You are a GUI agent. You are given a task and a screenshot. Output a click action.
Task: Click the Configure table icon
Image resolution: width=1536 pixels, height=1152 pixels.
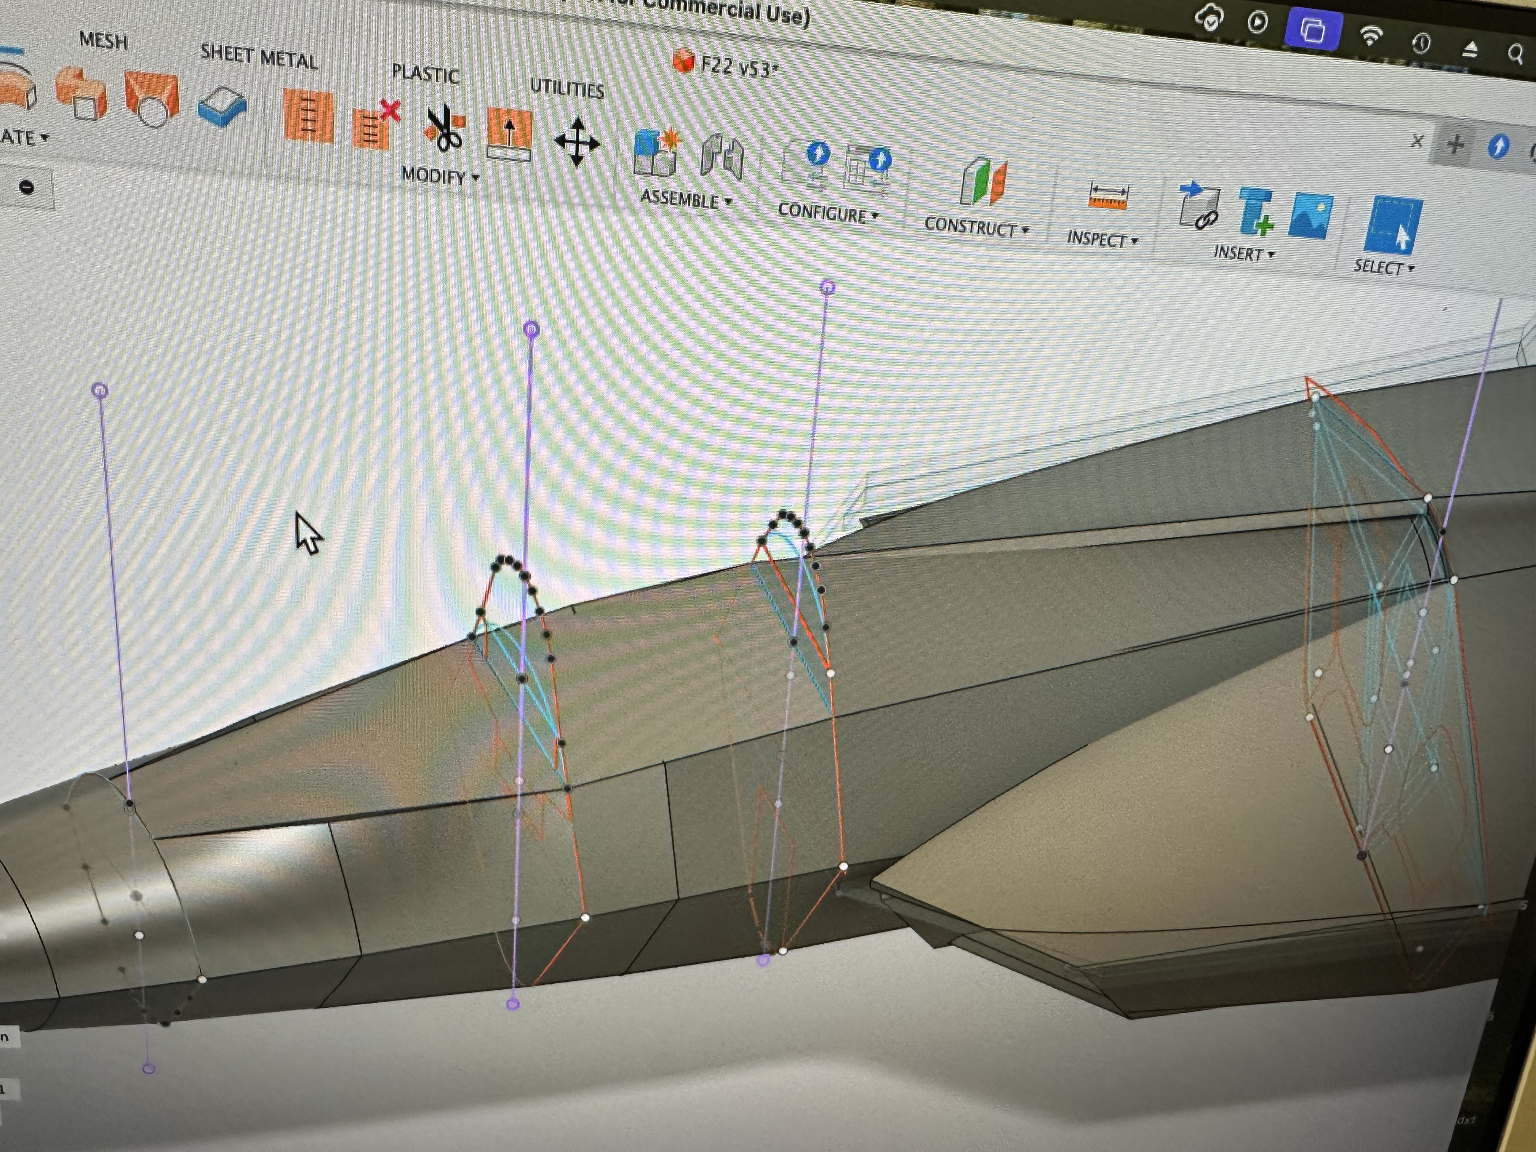pos(867,171)
